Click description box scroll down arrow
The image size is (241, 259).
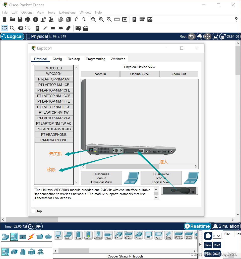tap(156, 197)
